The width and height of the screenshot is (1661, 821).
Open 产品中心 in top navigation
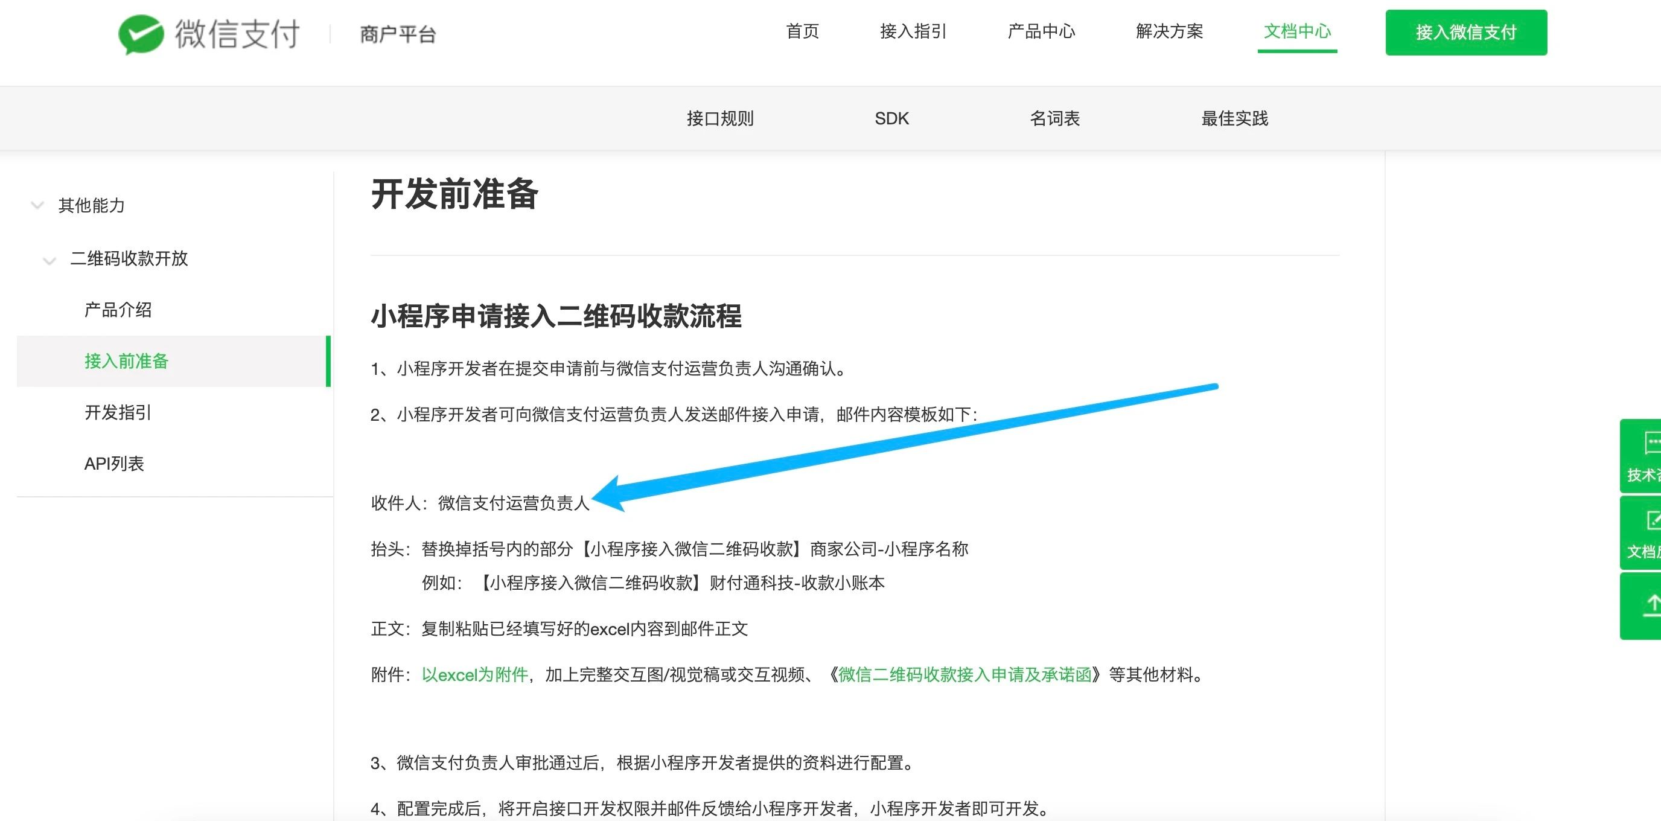[1041, 31]
